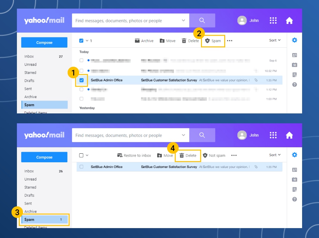Expand the search bar dropdown chevron

(x=183, y=20)
